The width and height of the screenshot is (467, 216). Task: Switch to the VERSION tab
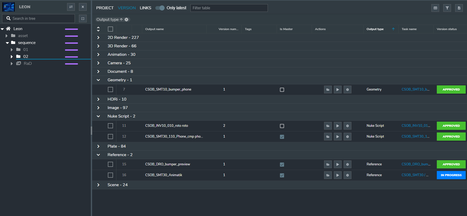pyautogui.click(x=127, y=8)
